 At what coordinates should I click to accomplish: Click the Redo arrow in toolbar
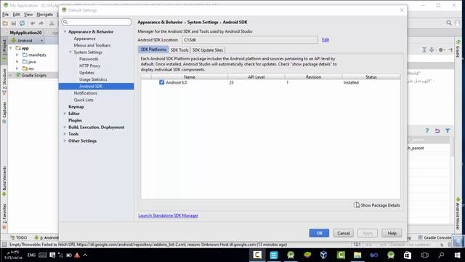(41, 23)
